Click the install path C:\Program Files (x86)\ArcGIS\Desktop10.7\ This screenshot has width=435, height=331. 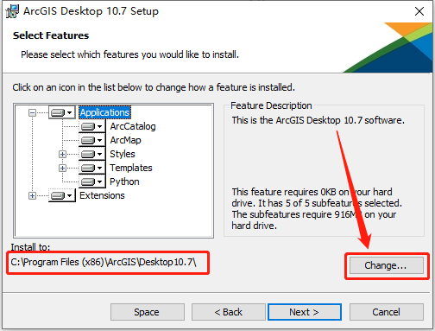click(x=104, y=262)
